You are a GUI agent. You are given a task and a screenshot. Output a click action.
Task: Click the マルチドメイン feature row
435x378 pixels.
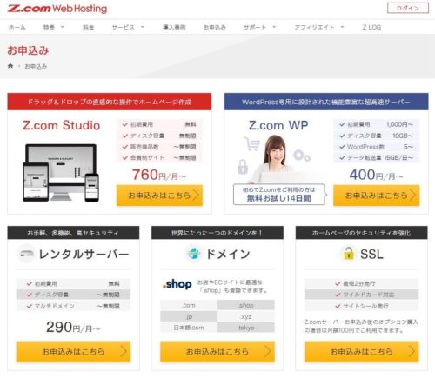click(73, 306)
